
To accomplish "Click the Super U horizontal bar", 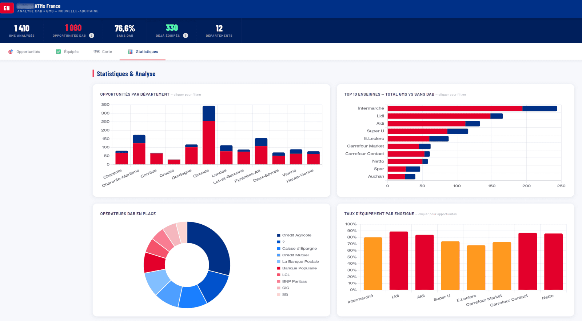I will tap(428, 131).
